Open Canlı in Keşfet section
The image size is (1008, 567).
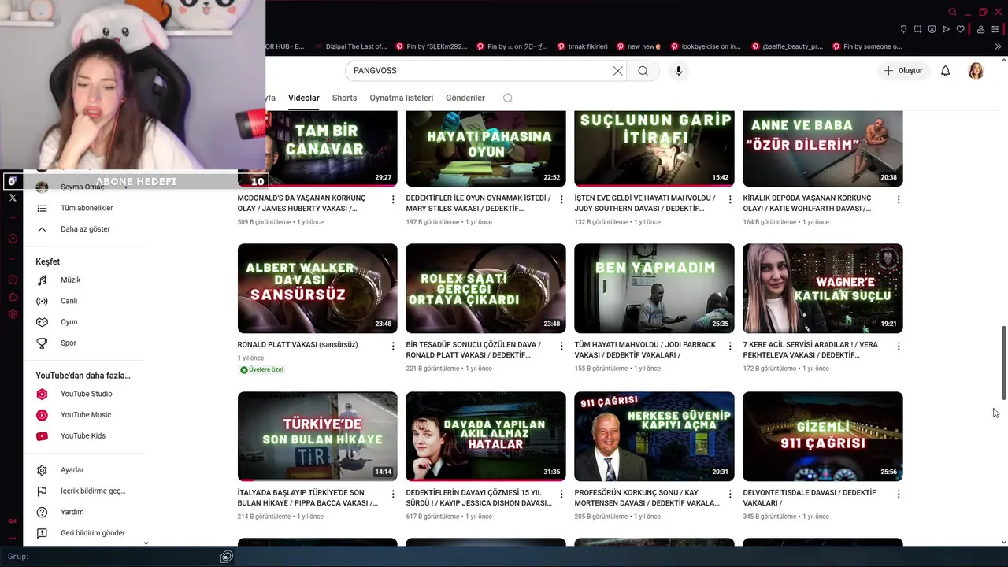[x=69, y=302]
